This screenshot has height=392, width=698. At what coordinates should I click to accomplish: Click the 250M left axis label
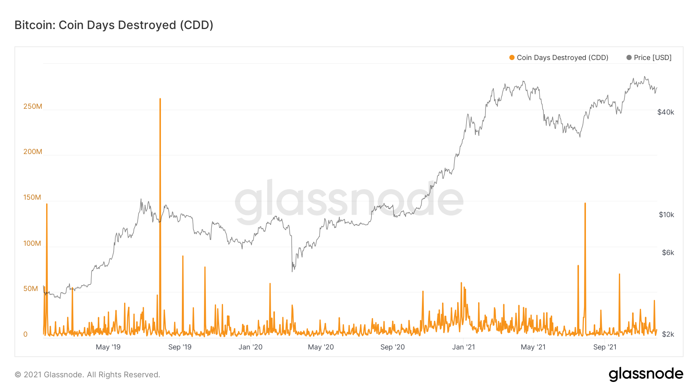(x=33, y=106)
